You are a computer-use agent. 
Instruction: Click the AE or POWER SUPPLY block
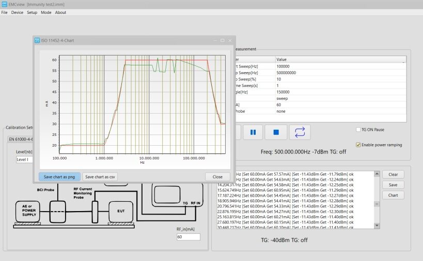coord(28,211)
